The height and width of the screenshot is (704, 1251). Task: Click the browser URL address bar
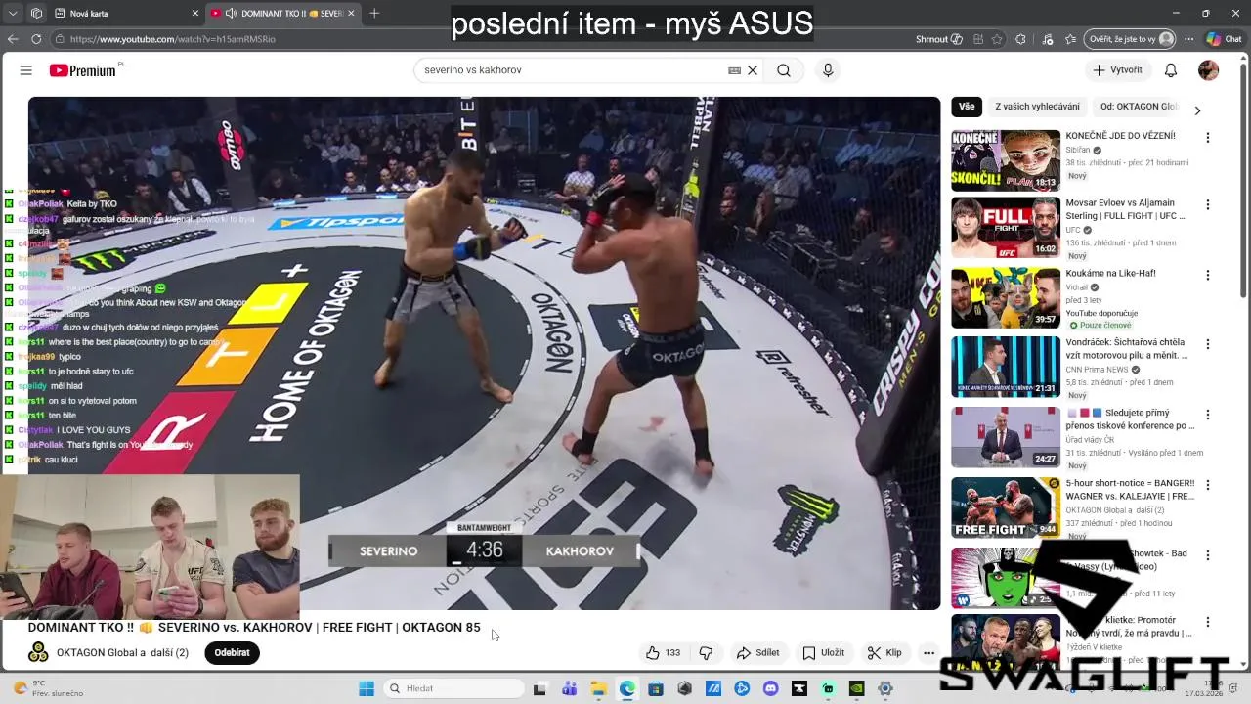[479, 39]
